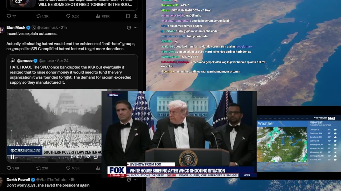Open Grok explain icon on Elon Musk's tweet
The height and width of the screenshot is (191, 341).
tap(129, 28)
